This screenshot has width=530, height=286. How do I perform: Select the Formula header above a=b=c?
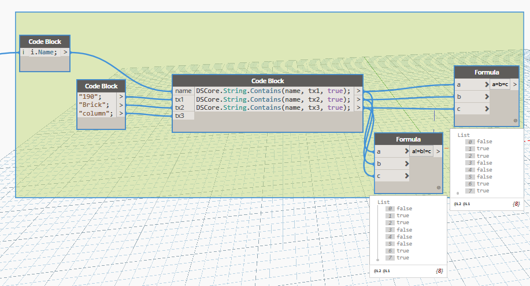tap(487, 72)
